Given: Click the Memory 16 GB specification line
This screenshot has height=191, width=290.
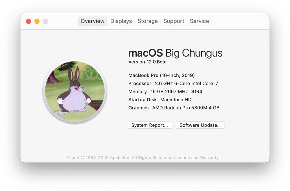Looking at the screenshot, I should point(165,92).
